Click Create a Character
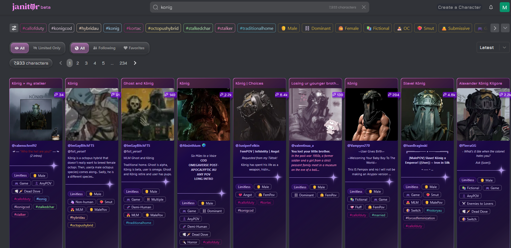The image size is (511, 248). [459, 7]
